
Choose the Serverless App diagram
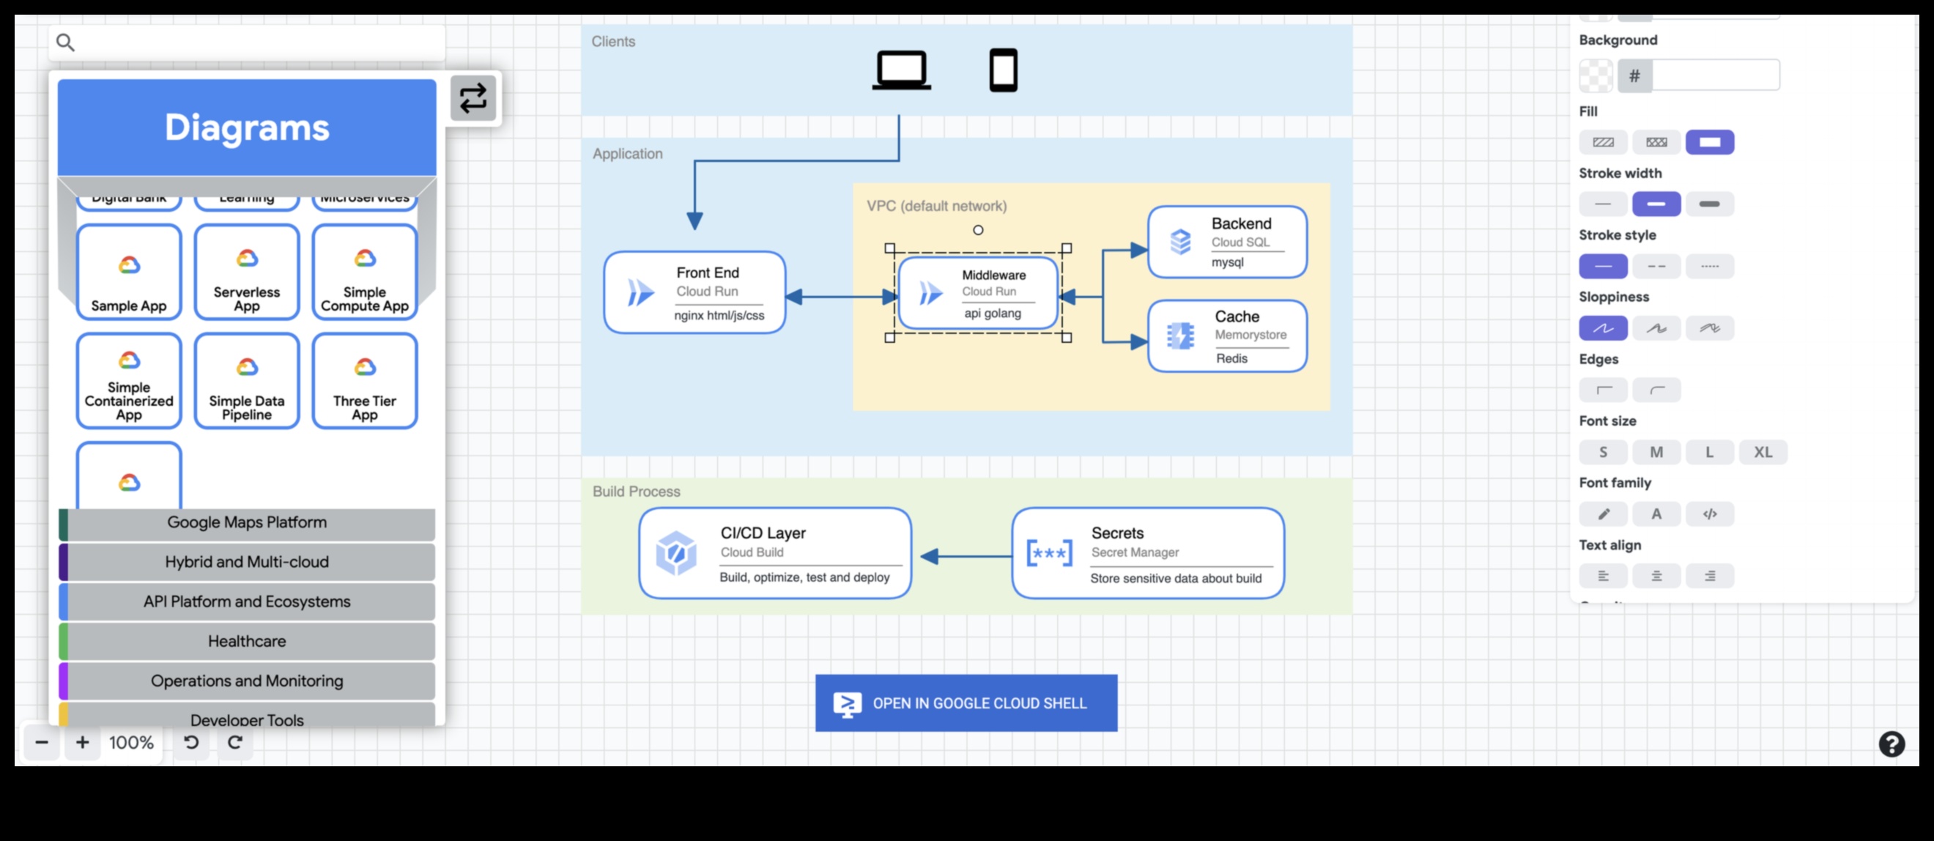(247, 273)
